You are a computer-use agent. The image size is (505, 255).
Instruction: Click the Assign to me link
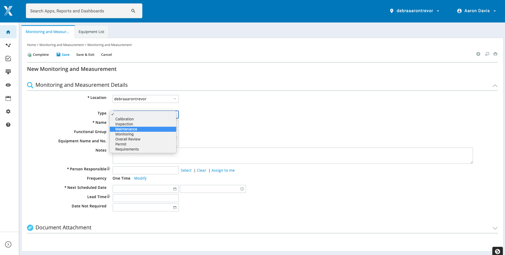[x=223, y=170]
